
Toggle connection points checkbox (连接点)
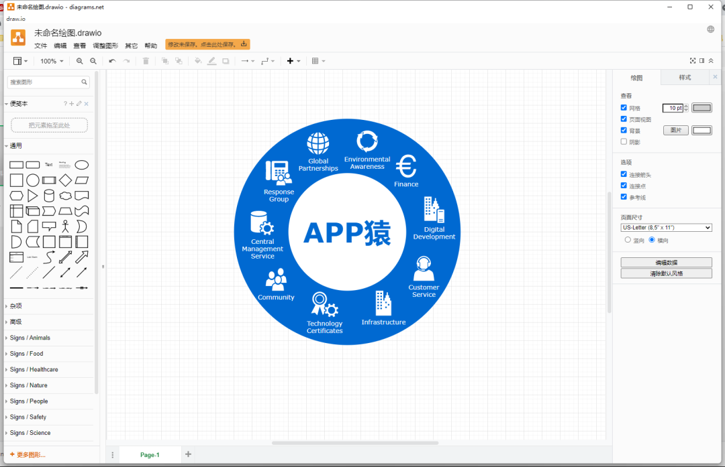624,186
